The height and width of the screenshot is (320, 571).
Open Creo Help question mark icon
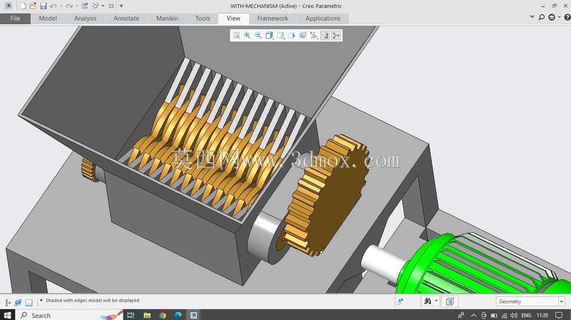(567, 17)
